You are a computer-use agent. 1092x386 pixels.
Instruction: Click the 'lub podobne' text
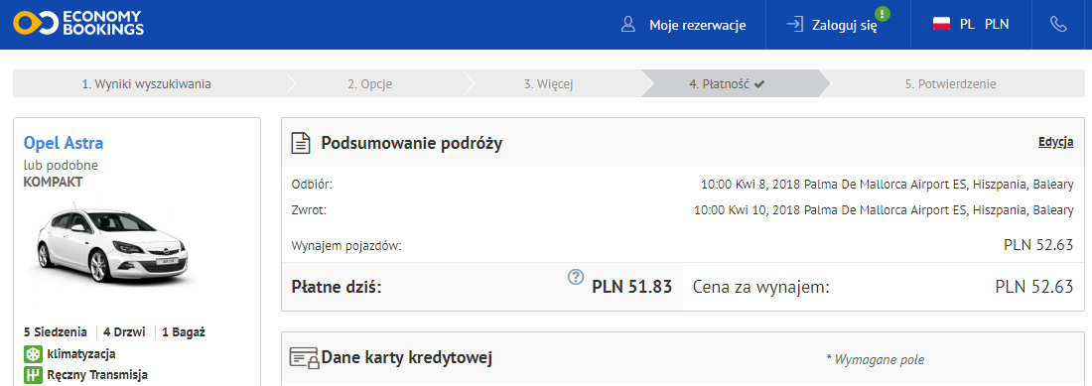[61, 166]
